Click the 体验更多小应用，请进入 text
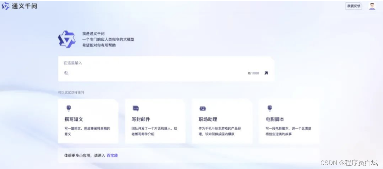Viewport: 383px width, 169px height. (84, 155)
